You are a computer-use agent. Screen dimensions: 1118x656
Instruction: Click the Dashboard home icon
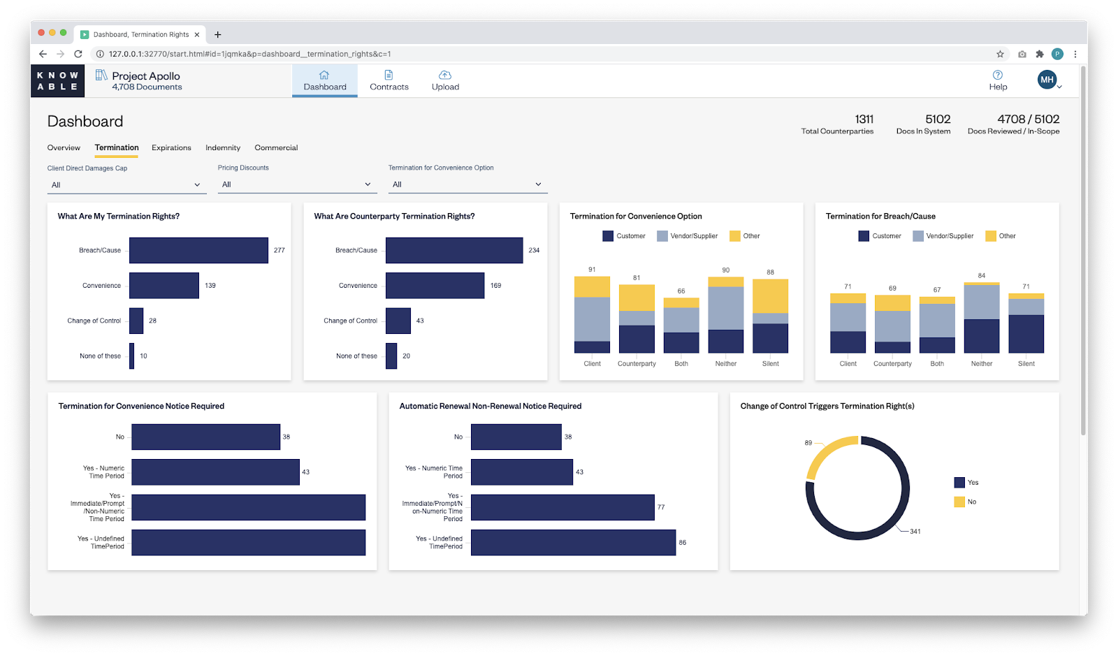(x=324, y=75)
